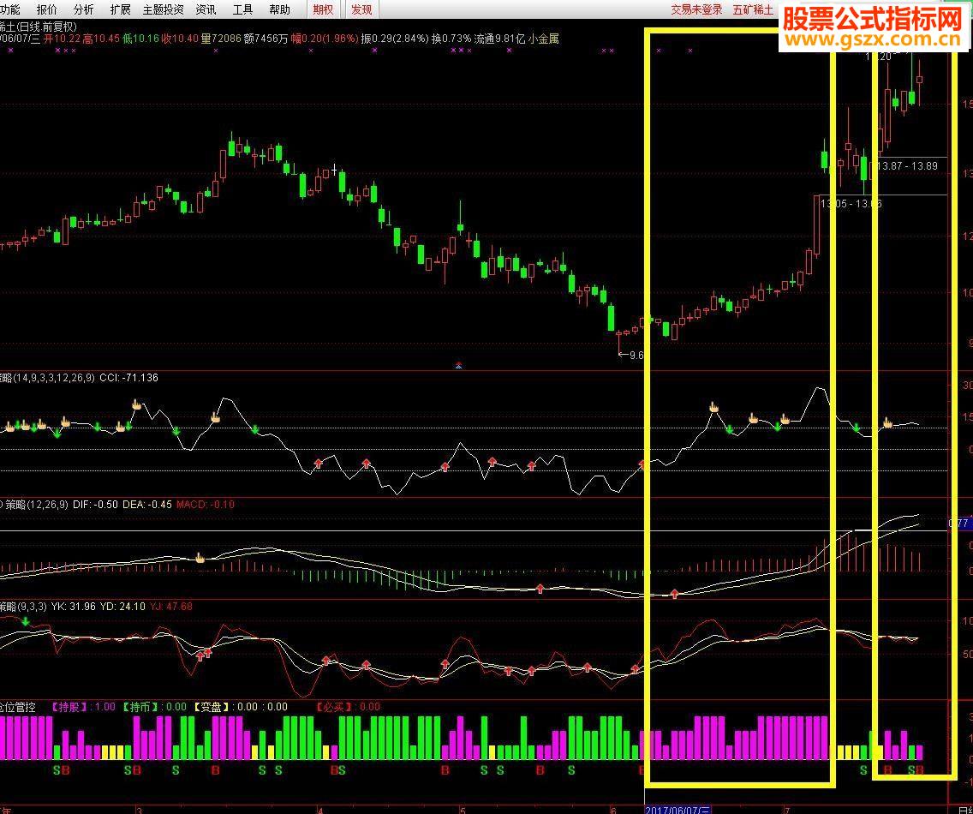973x814 pixels.
Task: Click the 额7456万 amount value
Action: 266,39
